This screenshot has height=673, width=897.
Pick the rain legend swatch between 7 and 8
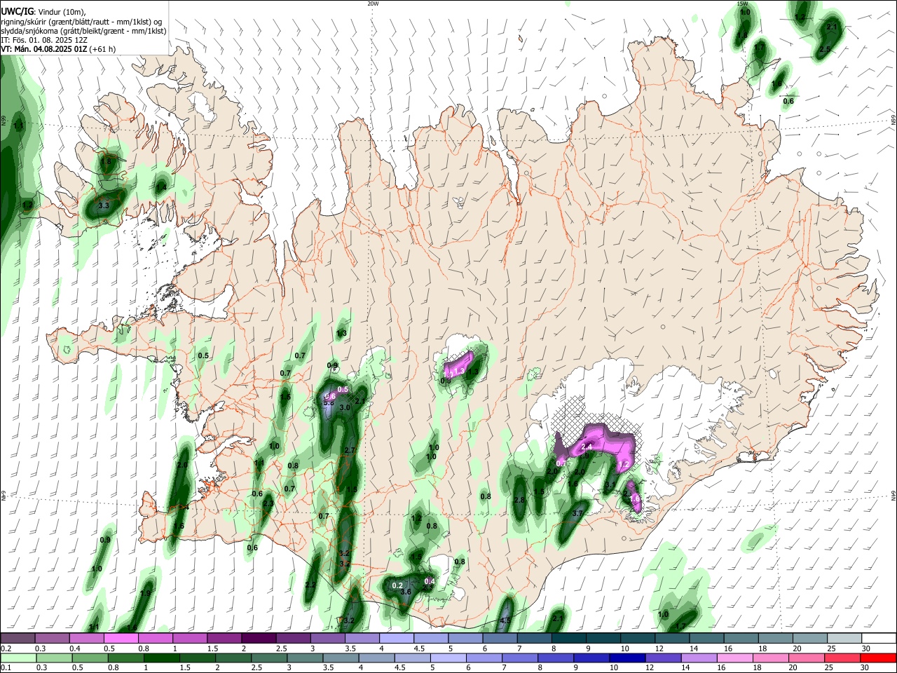tap(520, 658)
